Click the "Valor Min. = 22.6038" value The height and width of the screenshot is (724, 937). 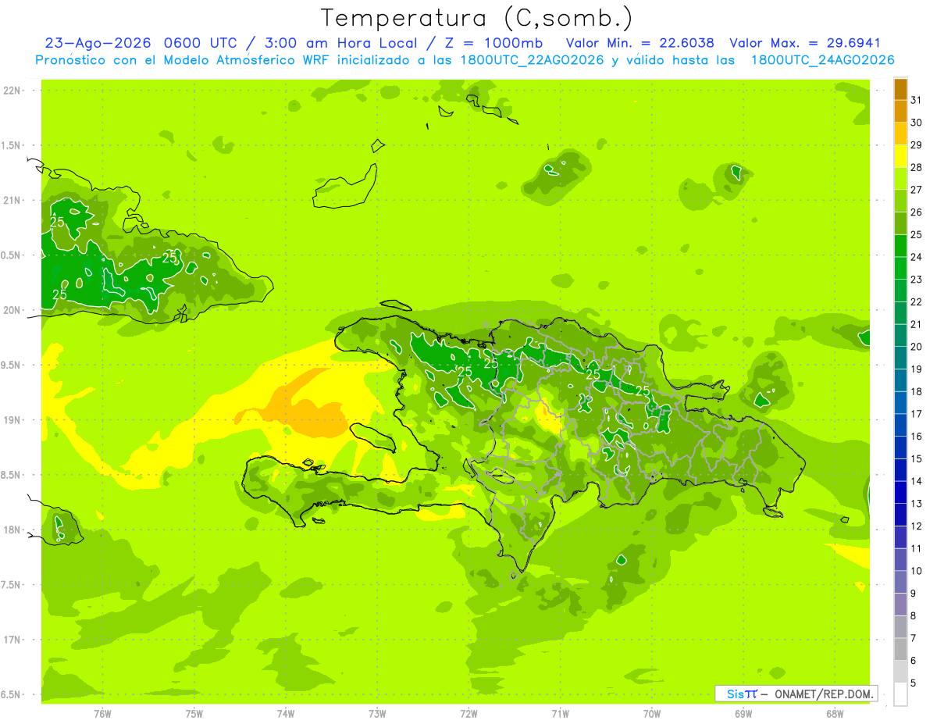[x=640, y=43]
